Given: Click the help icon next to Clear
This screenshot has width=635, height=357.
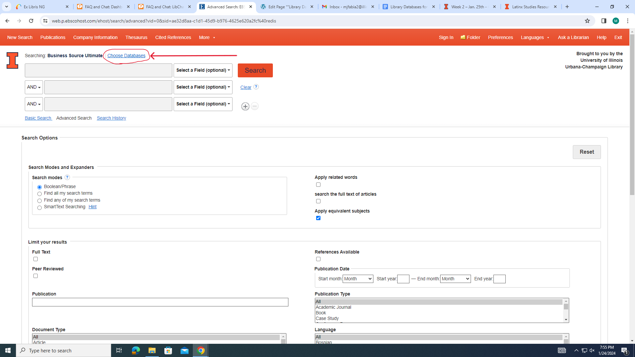Looking at the screenshot, I should click(x=256, y=87).
